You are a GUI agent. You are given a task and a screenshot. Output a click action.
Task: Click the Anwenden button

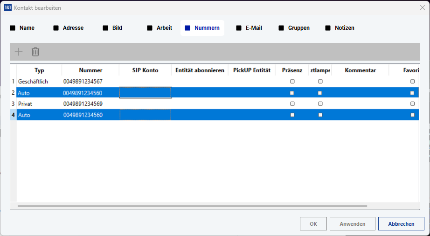tap(352, 224)
